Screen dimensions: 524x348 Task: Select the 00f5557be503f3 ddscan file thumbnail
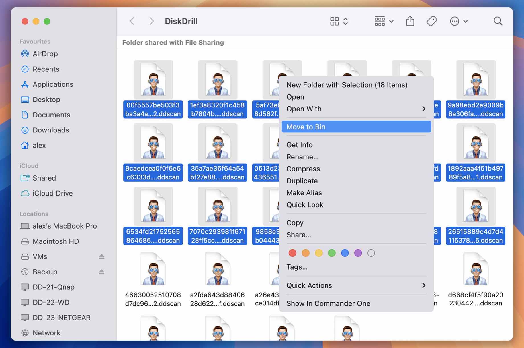[153, 80]
